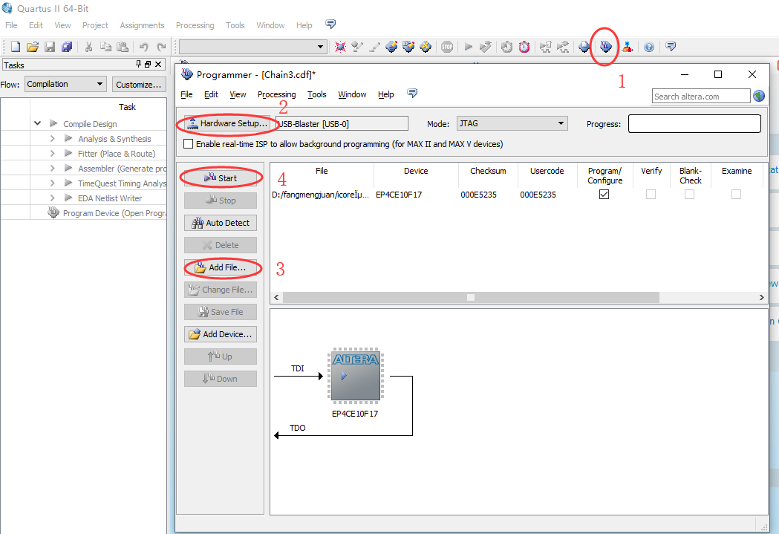Click the Stop Processing toolbar icon
Image resolution: width=779 pixels, height=534 pixels.
[446, 47]
